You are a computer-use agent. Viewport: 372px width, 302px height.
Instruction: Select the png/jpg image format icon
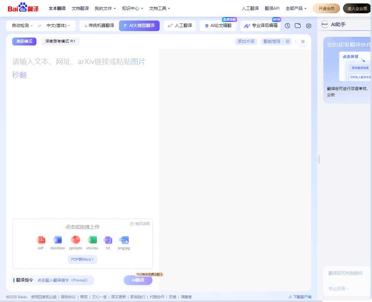click(x=123, y=239)
